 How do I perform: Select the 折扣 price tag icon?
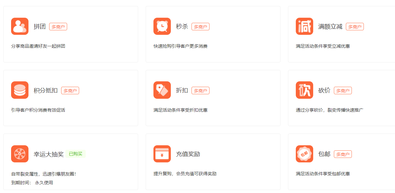(162, 90)
